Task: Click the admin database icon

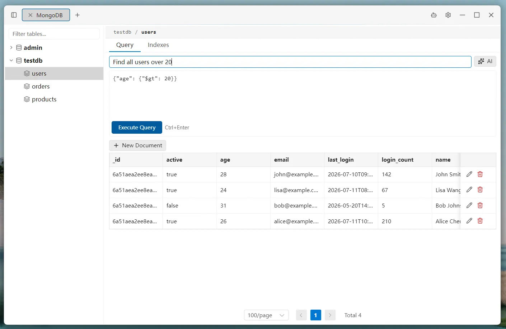Action: click(x=19, y=48)
